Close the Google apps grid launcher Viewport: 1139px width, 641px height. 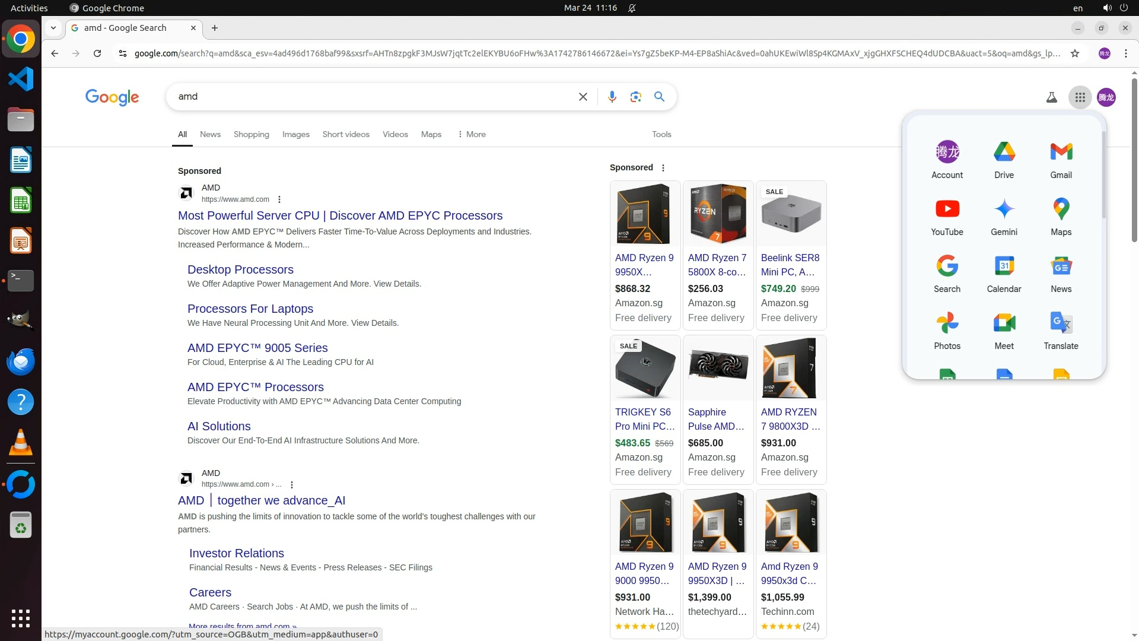1080,97
